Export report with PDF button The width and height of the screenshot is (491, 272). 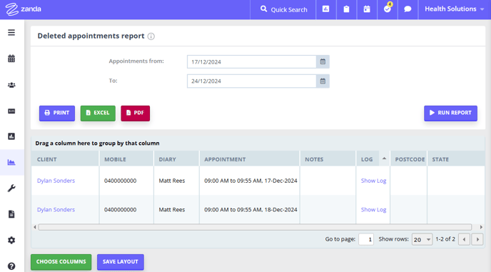[136, 113]
